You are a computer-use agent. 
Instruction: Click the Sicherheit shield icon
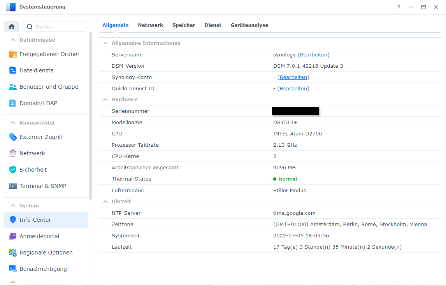[x=12, y=169]
